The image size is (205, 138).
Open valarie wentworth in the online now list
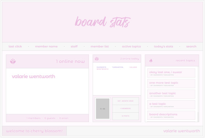click(x=33, y=77)
